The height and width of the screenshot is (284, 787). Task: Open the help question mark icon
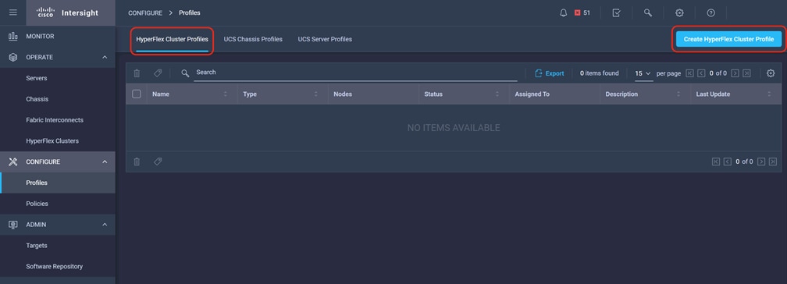710,13
